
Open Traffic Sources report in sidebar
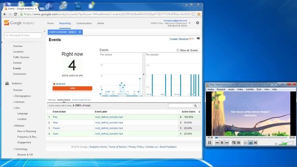(21, 57)
